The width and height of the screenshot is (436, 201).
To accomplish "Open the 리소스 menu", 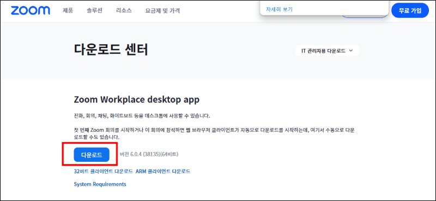I will click(124, 10).
